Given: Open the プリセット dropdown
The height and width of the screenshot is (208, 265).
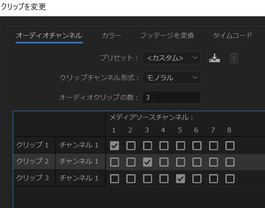Looking at the screenshot, I should [x=172, y=58].
